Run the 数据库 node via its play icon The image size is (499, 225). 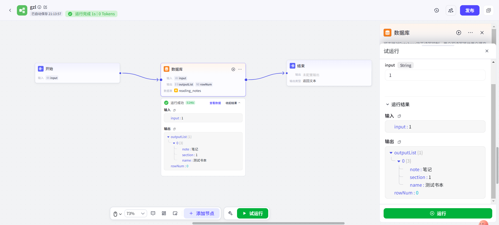pyautogui.click(x=233, y=69)
